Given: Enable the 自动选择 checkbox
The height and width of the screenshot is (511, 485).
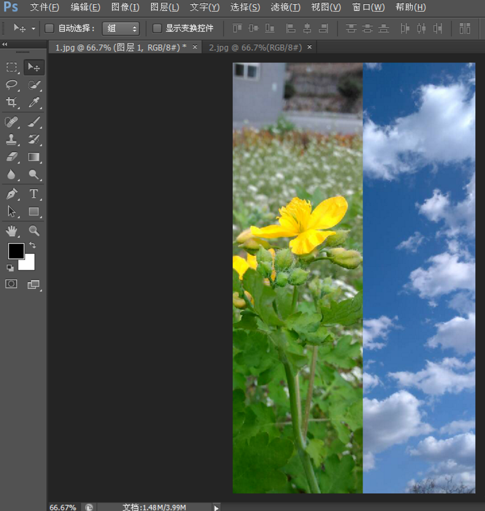Looking at the screenshot, I should (x=50, y=28).
